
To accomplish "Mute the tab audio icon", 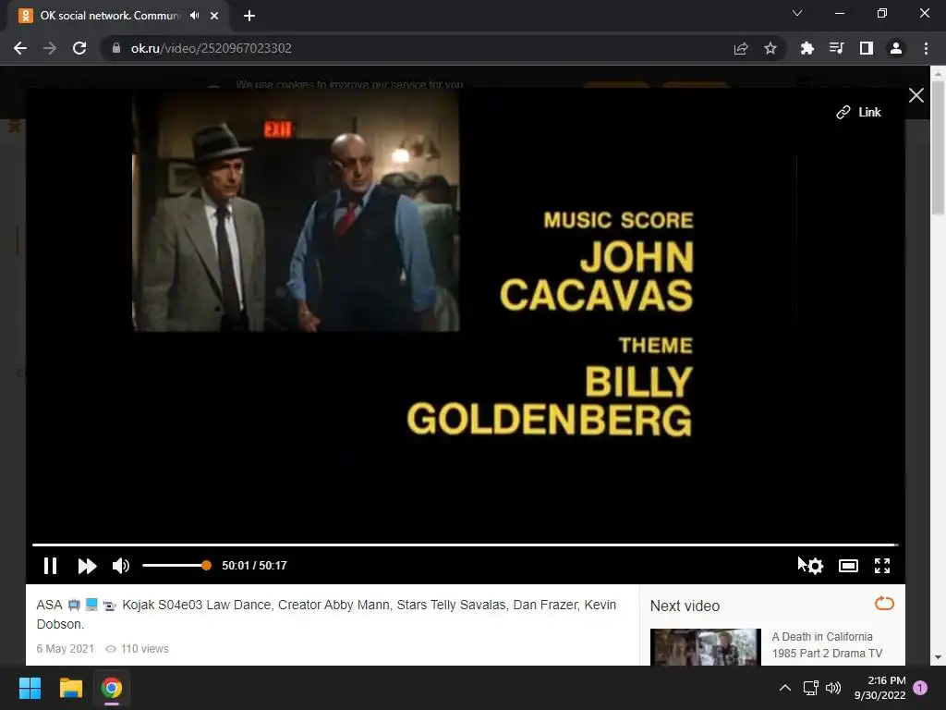I will (x=194, y=16).
